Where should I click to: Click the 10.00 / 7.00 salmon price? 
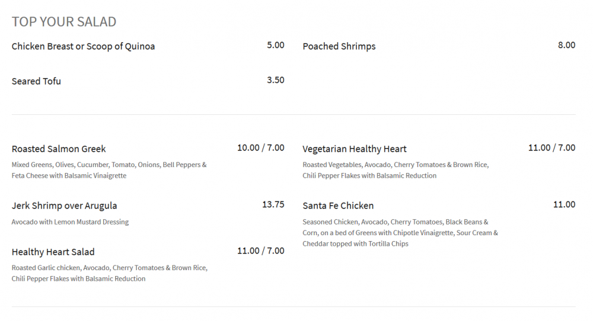261,147
